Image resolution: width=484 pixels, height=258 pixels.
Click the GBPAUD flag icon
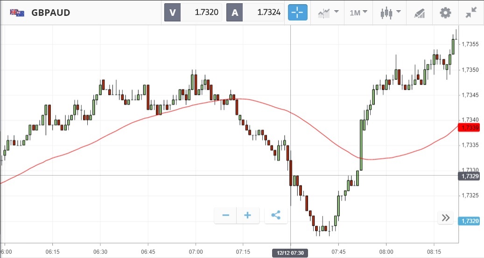17,13
